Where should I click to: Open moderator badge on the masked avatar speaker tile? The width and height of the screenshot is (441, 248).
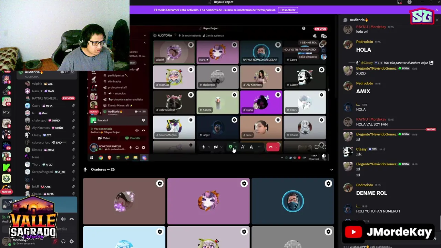328,184
